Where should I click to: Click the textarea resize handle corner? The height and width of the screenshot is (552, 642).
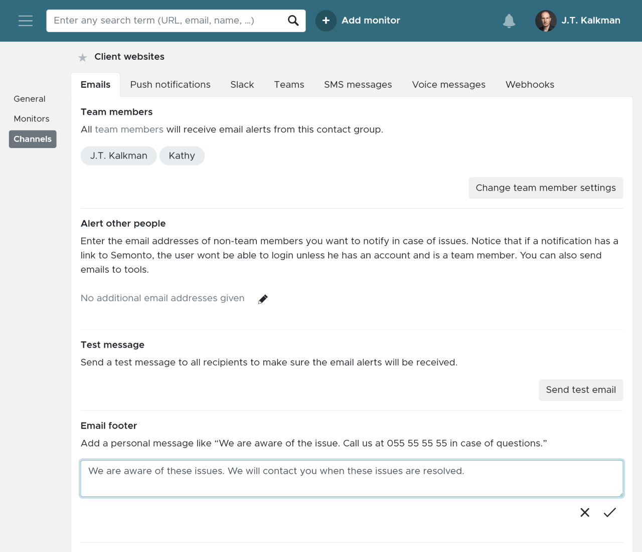tap(621, 494)
